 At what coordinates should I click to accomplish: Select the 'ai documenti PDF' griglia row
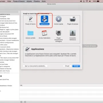tap(10, 34)
